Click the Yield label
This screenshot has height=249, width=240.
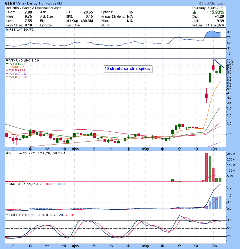[105, 21]
